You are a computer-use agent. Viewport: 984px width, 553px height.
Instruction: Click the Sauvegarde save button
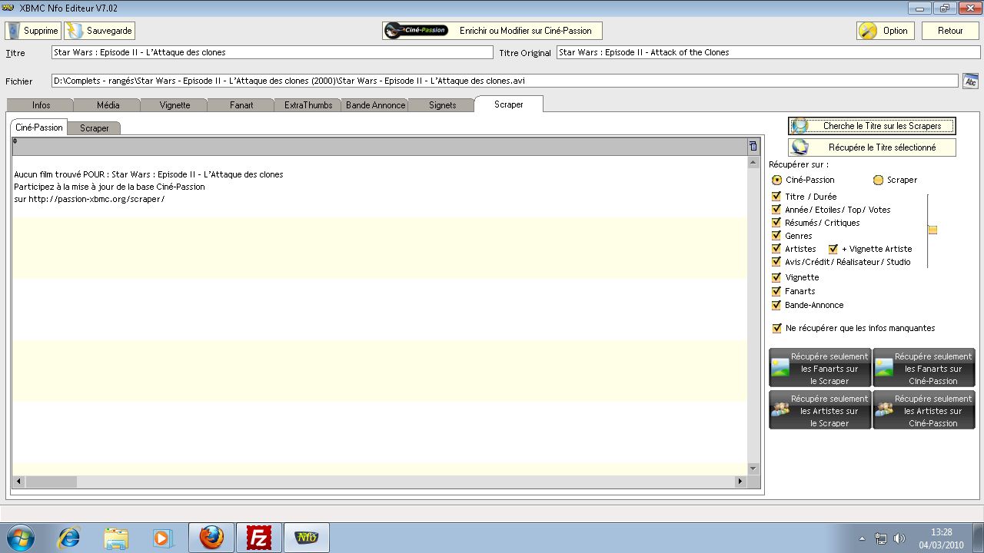pyautogui.click(x=99, y=31)
